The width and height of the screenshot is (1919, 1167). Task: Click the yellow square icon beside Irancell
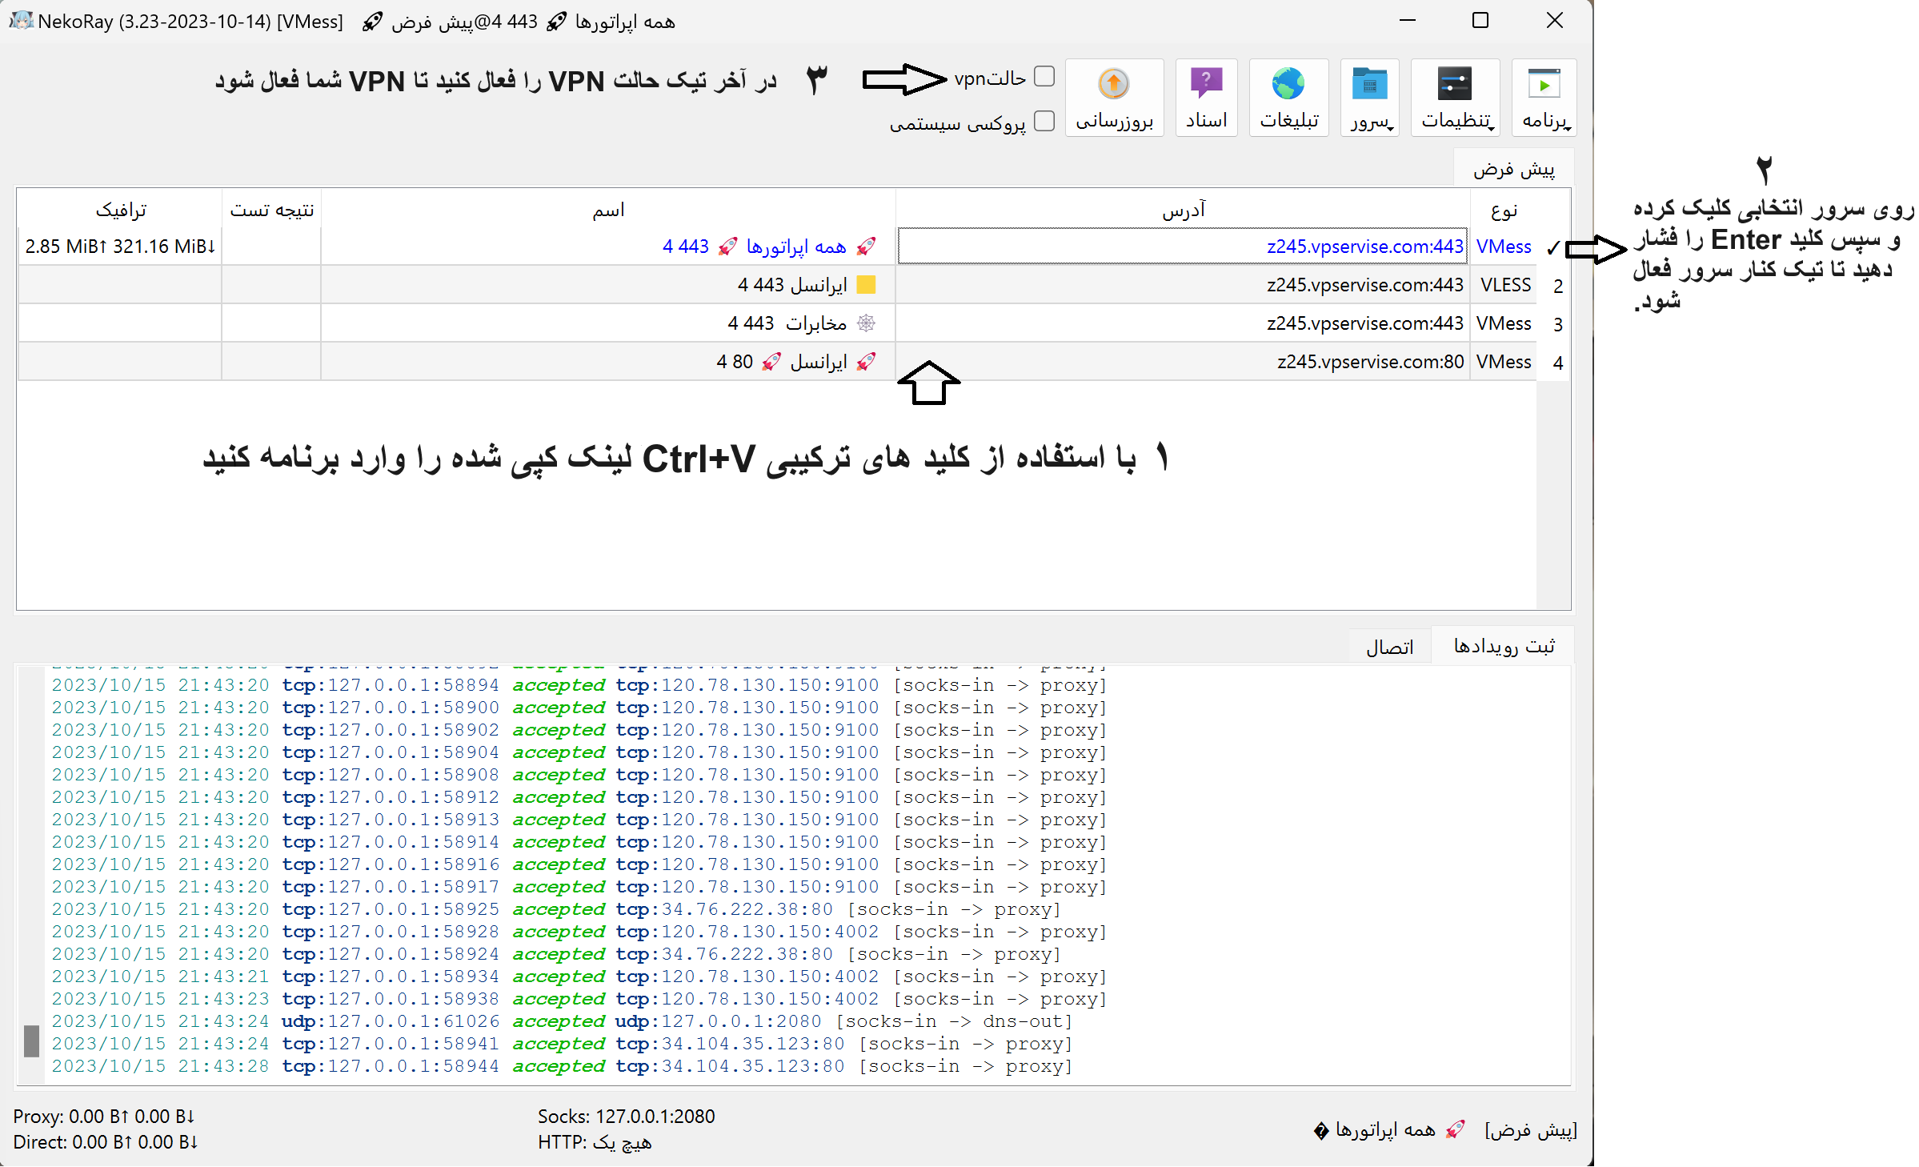[866, 285]
